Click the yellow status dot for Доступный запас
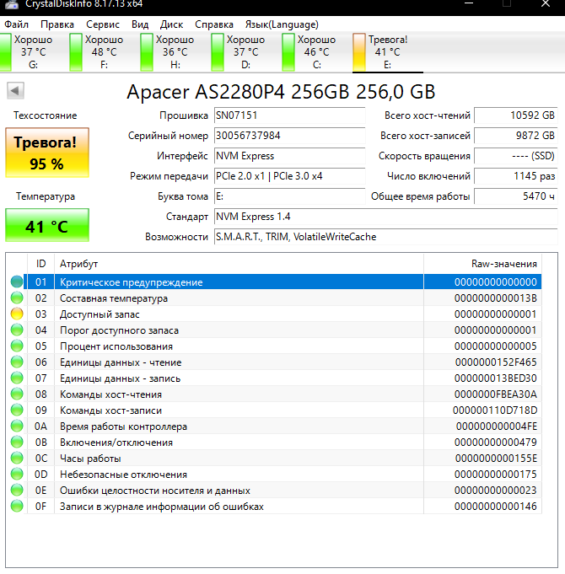The width and height of the screenshot is (565, 574). tap(17, 314)
